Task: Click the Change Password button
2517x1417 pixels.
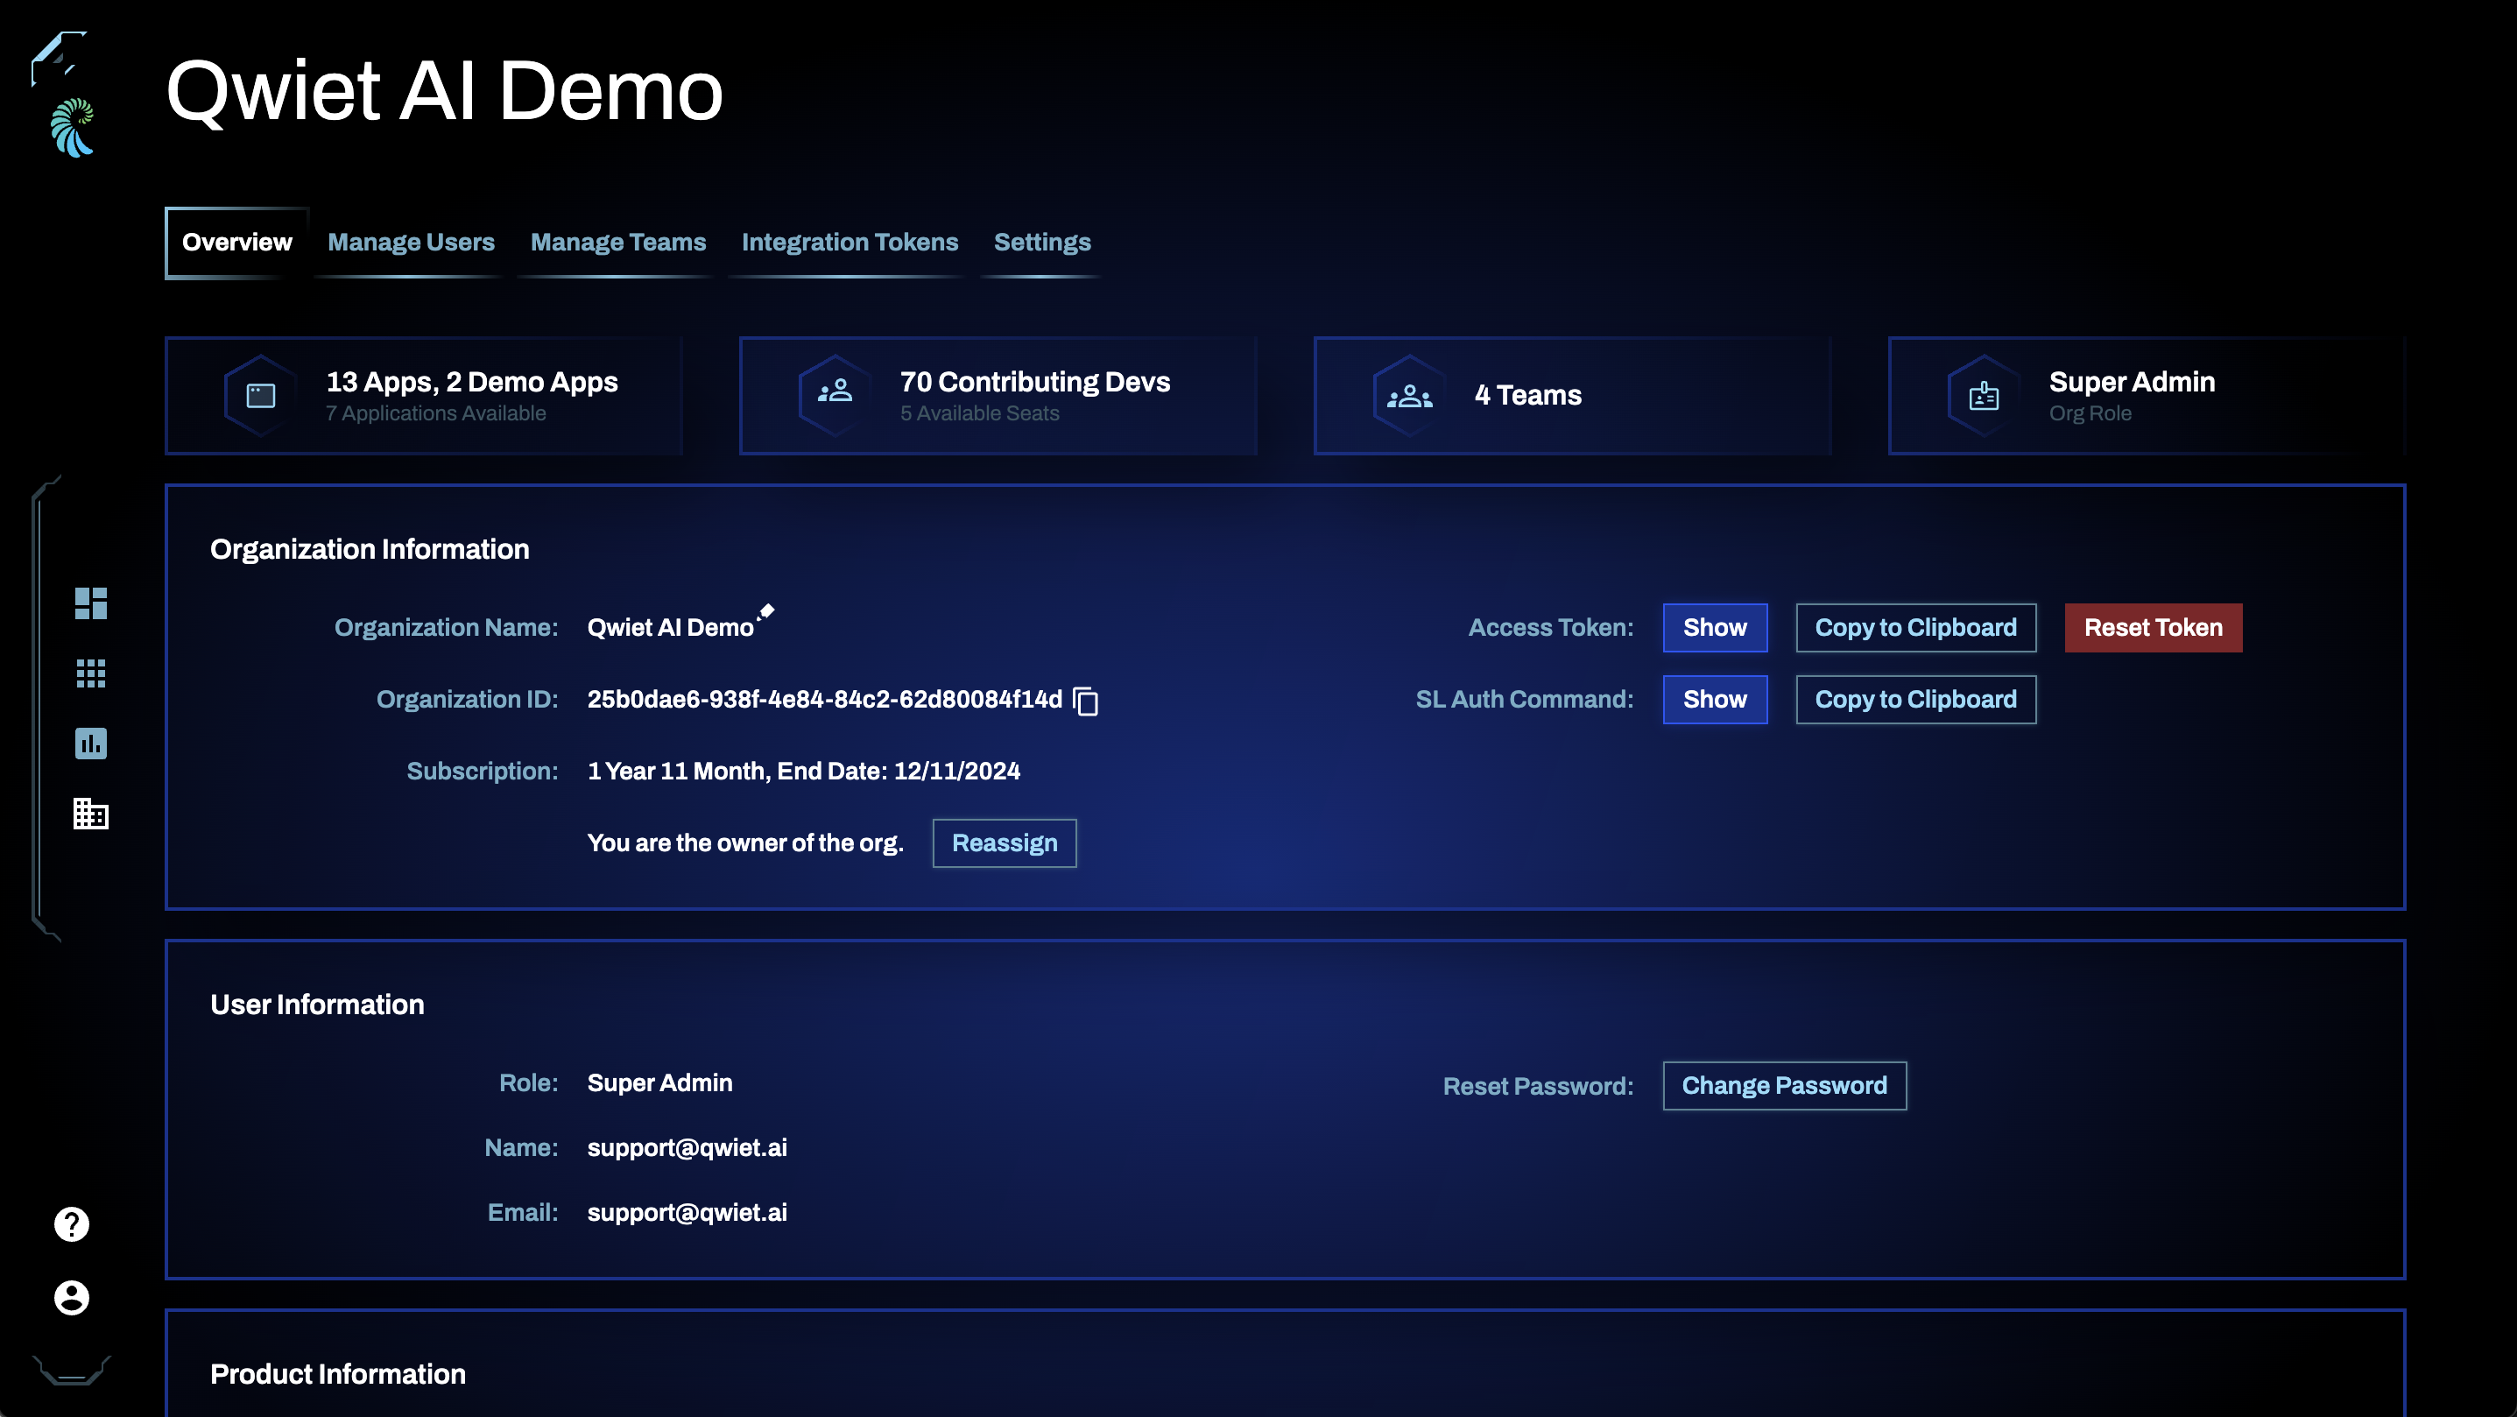Action: point(1784,1086)
